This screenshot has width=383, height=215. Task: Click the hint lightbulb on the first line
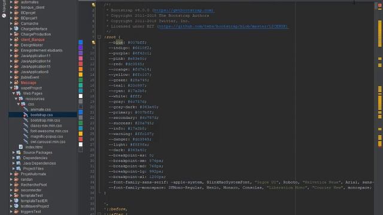tap(93, 5)
